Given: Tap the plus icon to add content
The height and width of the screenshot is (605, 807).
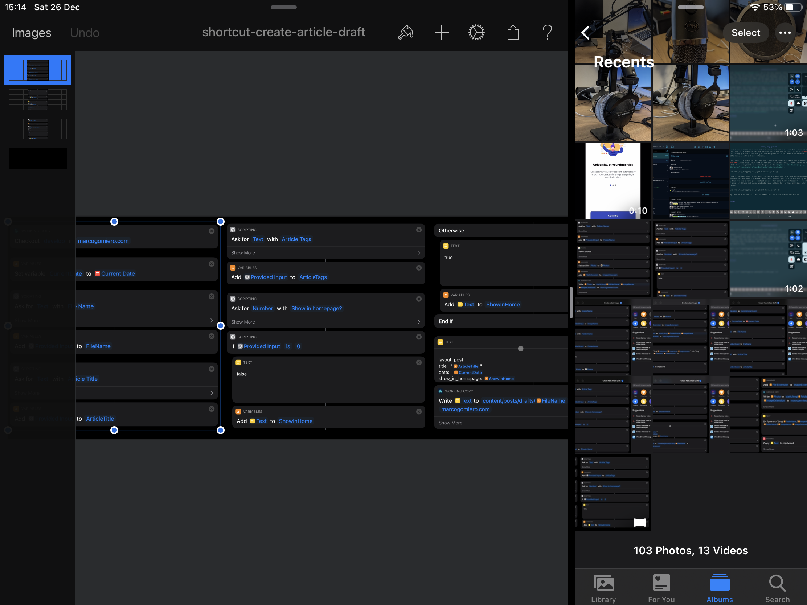Looking at the screenshot, I should [x=442, y=32].
